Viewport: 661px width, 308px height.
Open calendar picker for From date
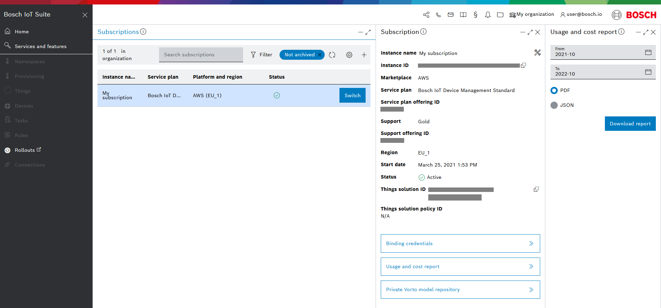(x=648, y=52)
